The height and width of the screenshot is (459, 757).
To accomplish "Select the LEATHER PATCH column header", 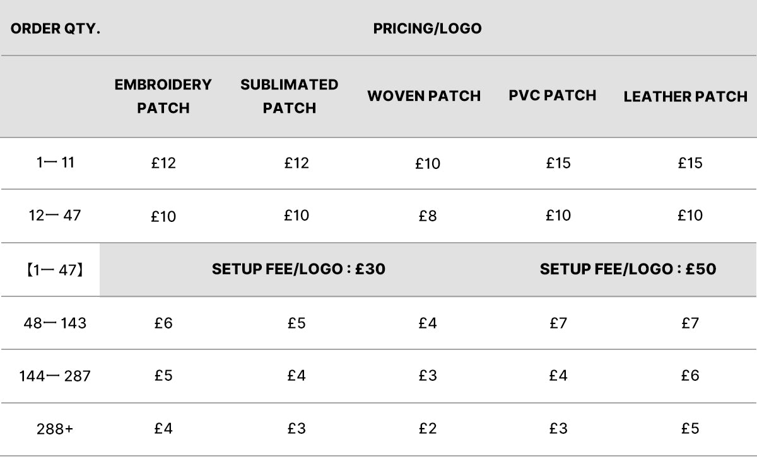I will click(685, 97).
